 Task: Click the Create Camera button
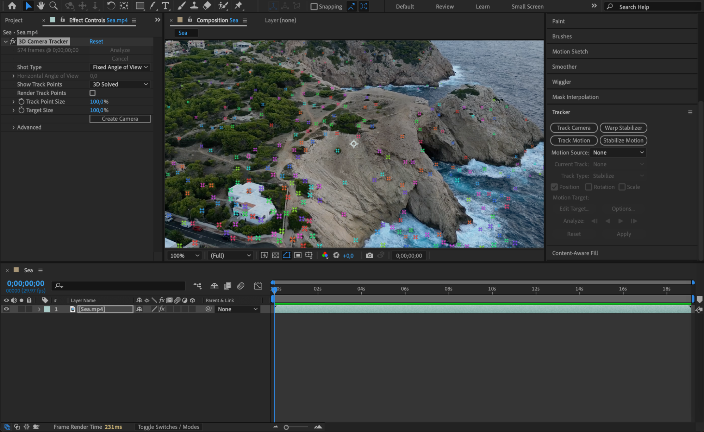pos(120,119)
